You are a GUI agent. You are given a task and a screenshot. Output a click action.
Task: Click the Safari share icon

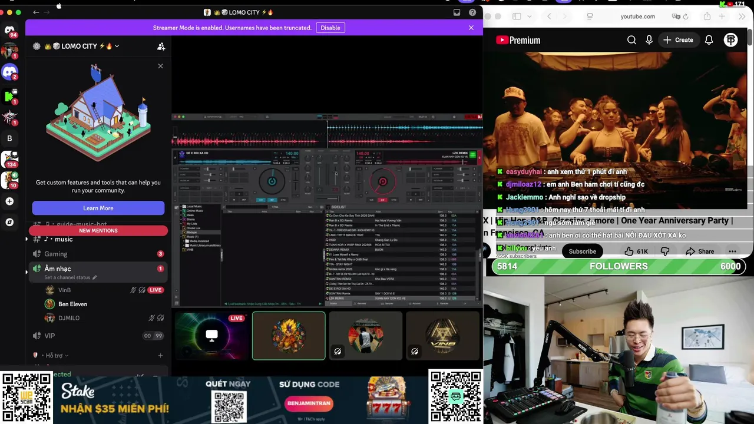pos(707,16)
